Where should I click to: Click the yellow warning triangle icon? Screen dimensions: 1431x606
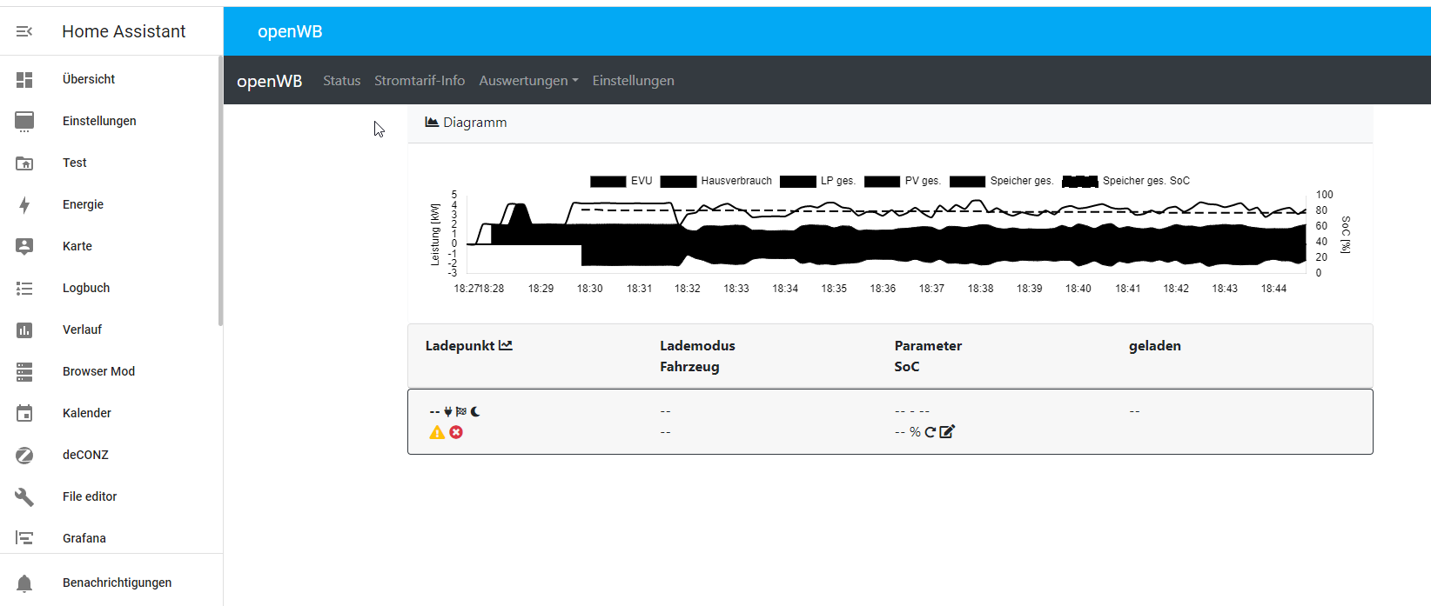tap(437, 432)
